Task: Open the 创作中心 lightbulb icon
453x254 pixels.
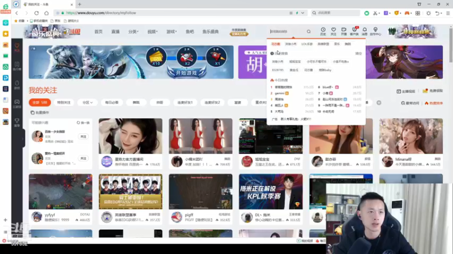Action: [x=375, y=31]
